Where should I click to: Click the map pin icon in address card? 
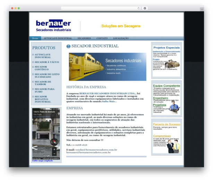pos(59,114)
